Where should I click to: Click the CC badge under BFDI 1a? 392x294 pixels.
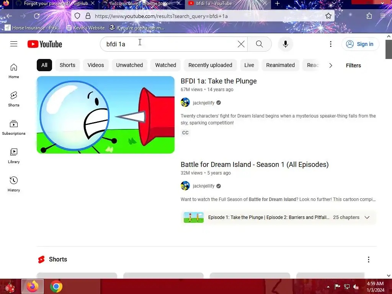(185, 133)
